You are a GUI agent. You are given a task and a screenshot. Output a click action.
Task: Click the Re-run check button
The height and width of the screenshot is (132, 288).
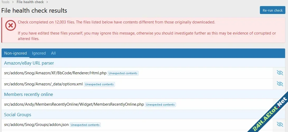(x=272, y=10)
